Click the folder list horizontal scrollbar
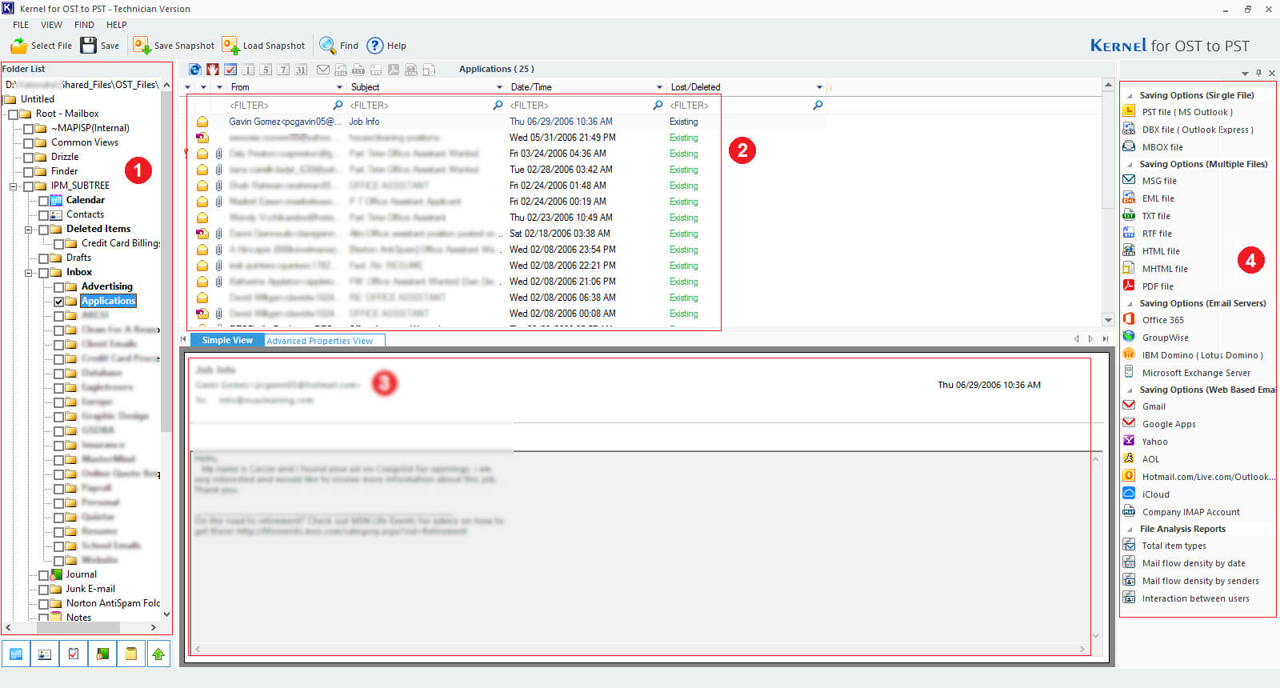Screen dimensions: 1280x688 [80, 628]
